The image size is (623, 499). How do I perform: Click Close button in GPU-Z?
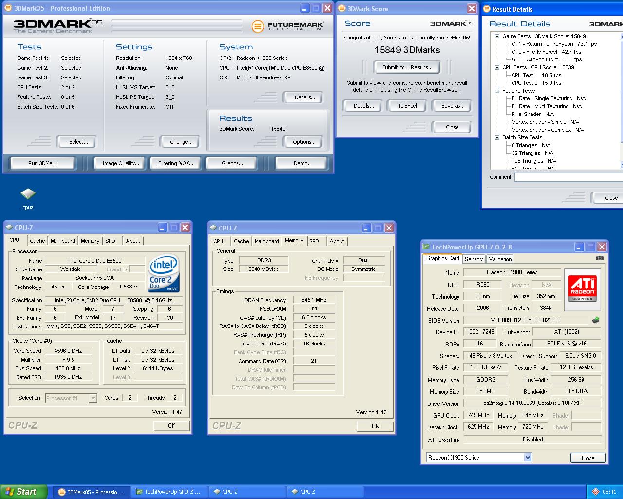[x=588, y=458]
